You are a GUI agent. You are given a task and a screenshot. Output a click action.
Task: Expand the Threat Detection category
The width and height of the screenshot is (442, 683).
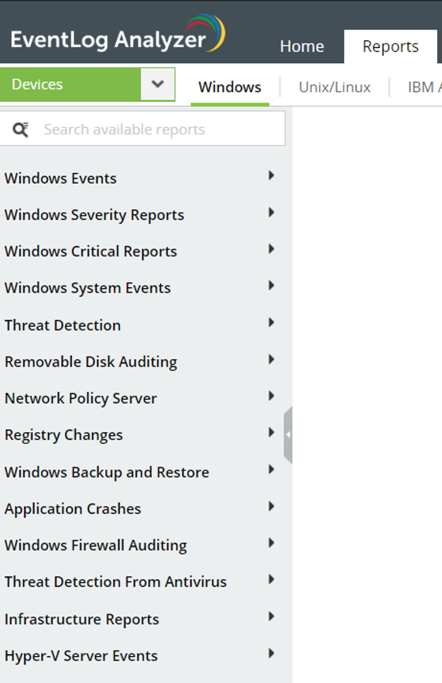coord(271,322)
